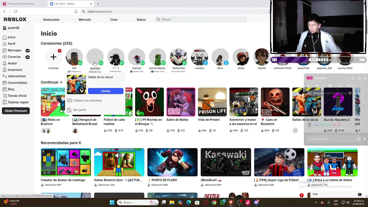Open a new browser tab
Image resolution: width=368 pixels, height=207 pixels.
pyautogui.click(x=98, y=4)
